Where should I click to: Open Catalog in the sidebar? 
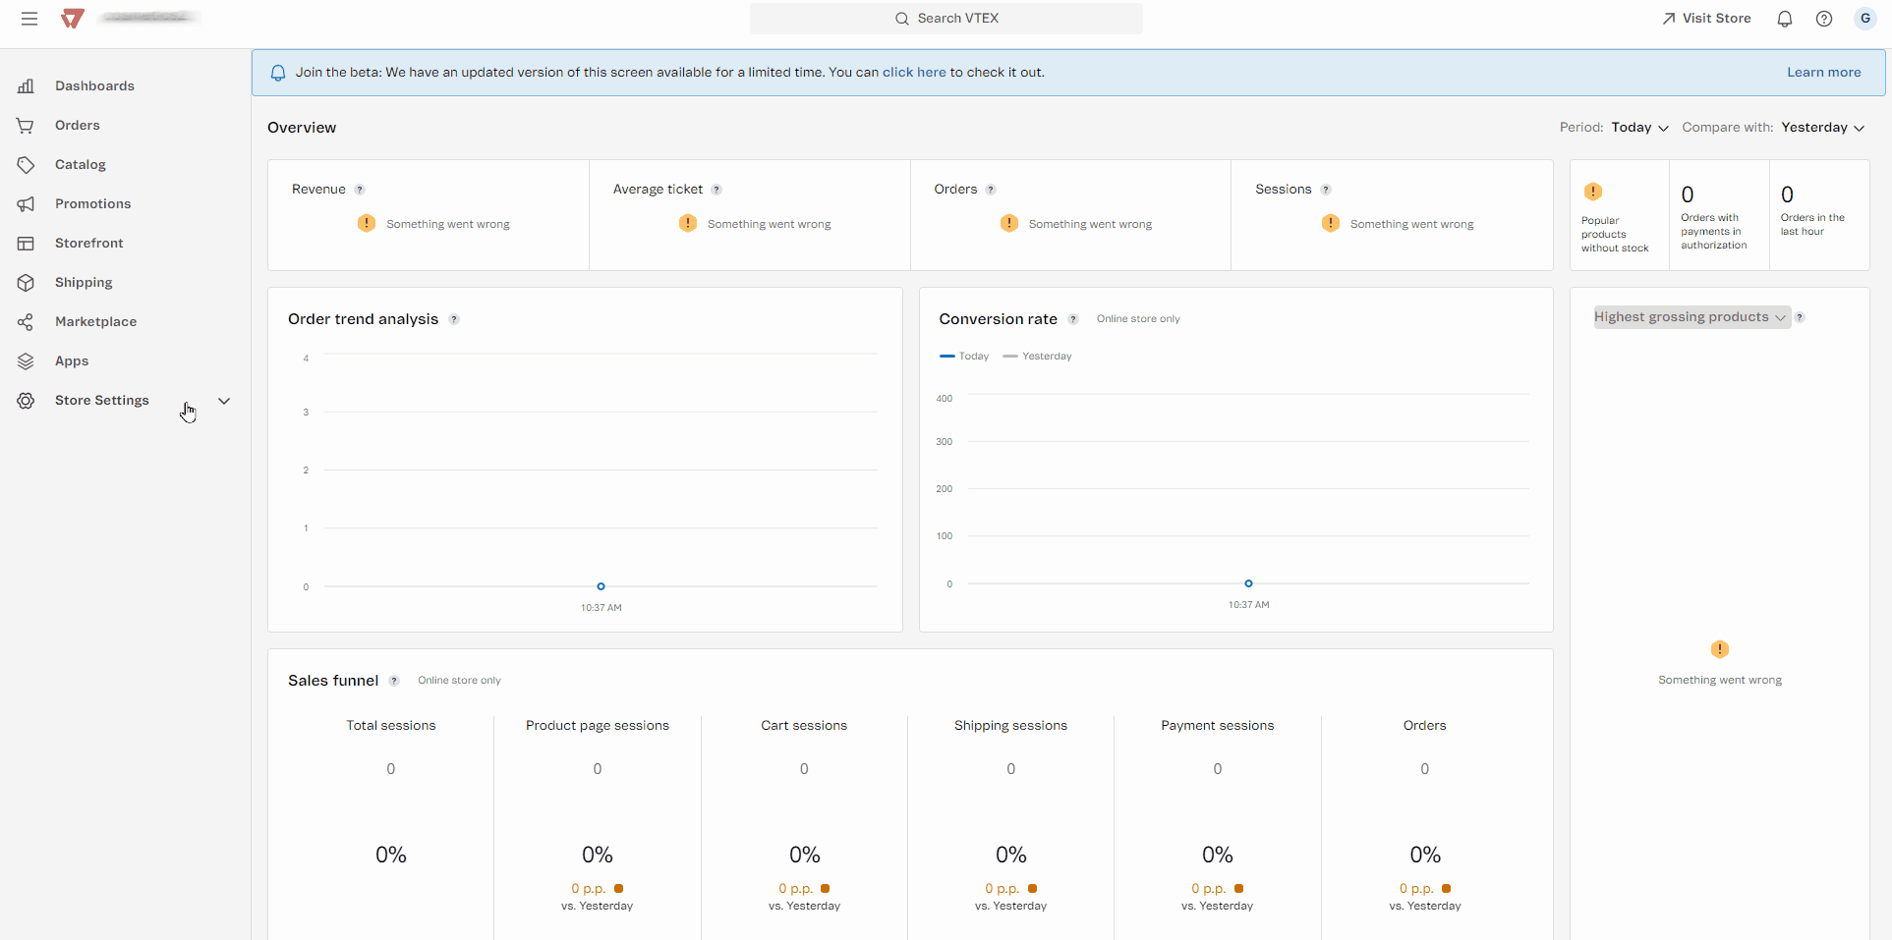(80, 165)
